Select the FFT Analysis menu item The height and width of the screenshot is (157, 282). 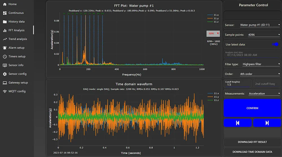[16, 30]
